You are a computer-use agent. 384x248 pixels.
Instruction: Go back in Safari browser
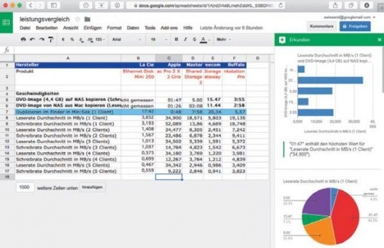[x=31, y=5]
